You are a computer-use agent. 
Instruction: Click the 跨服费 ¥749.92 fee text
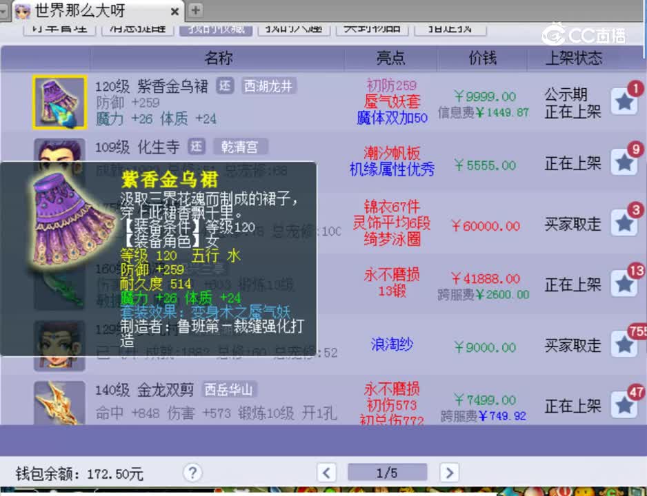pyautogui.click(x=484, y=416)
